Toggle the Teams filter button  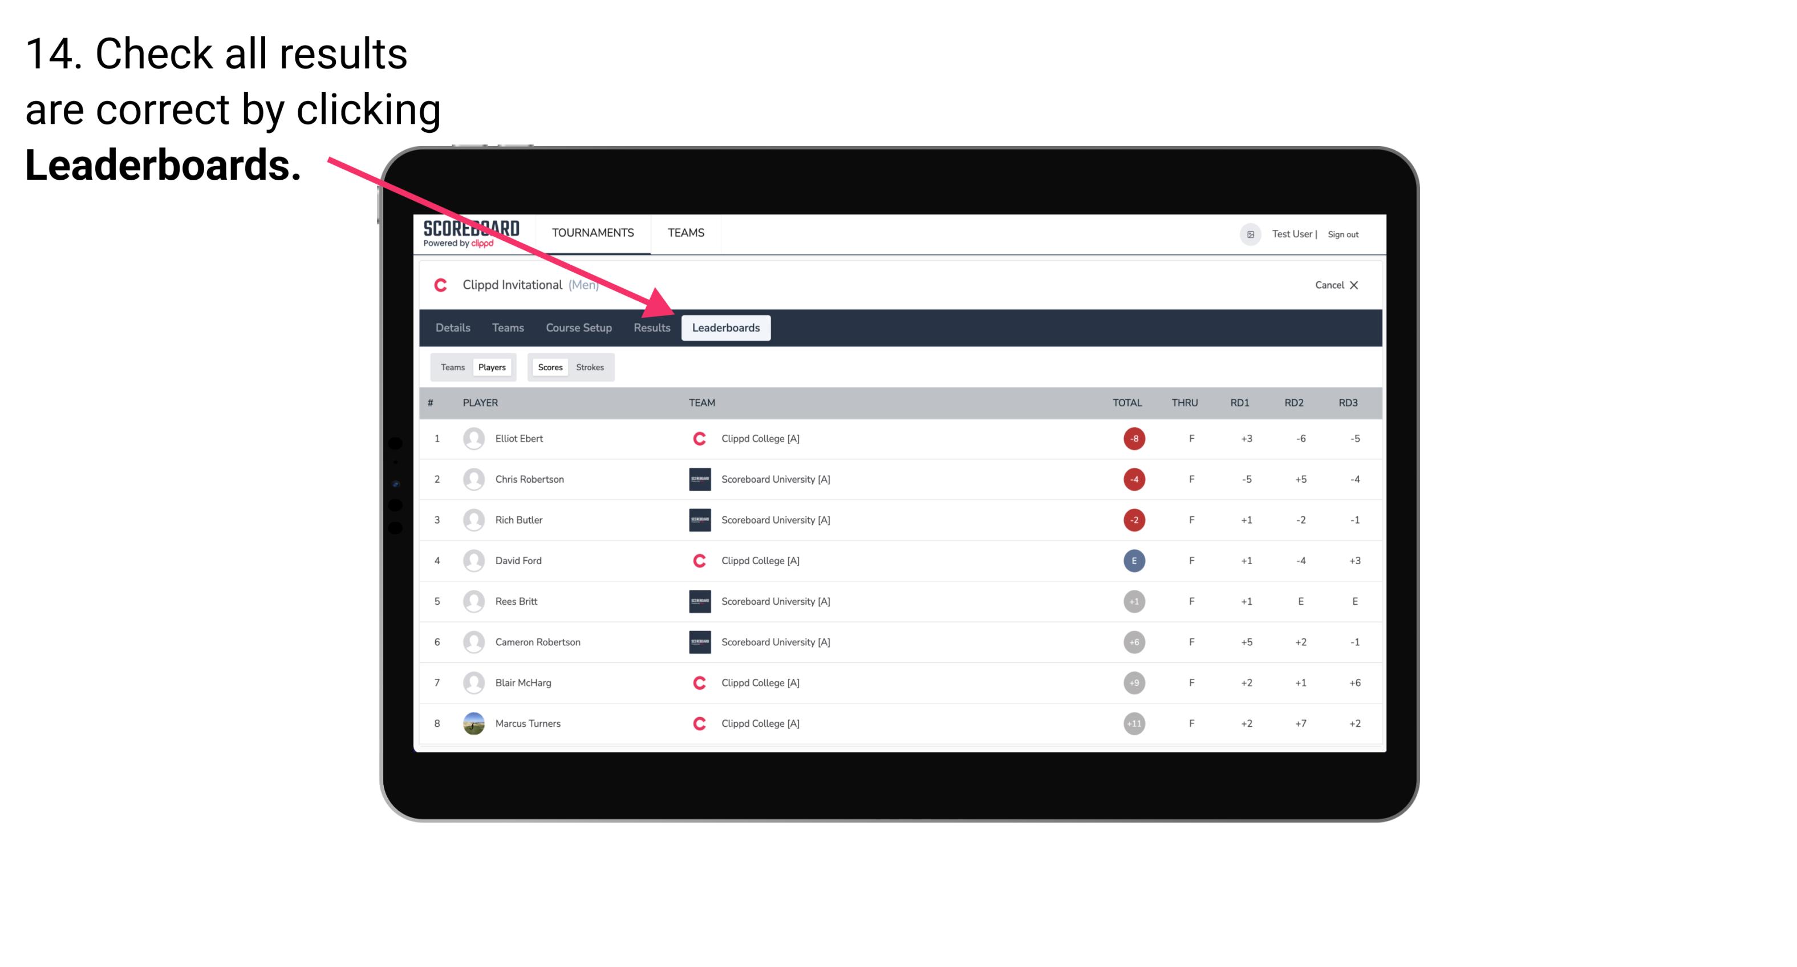coord(452,367)
